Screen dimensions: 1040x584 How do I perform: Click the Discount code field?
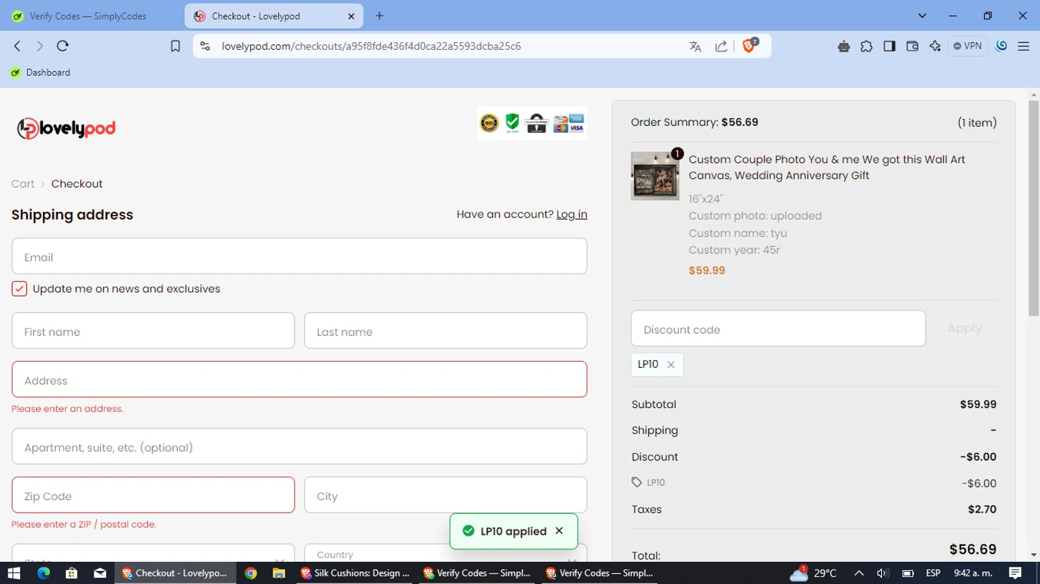[778, 328]
